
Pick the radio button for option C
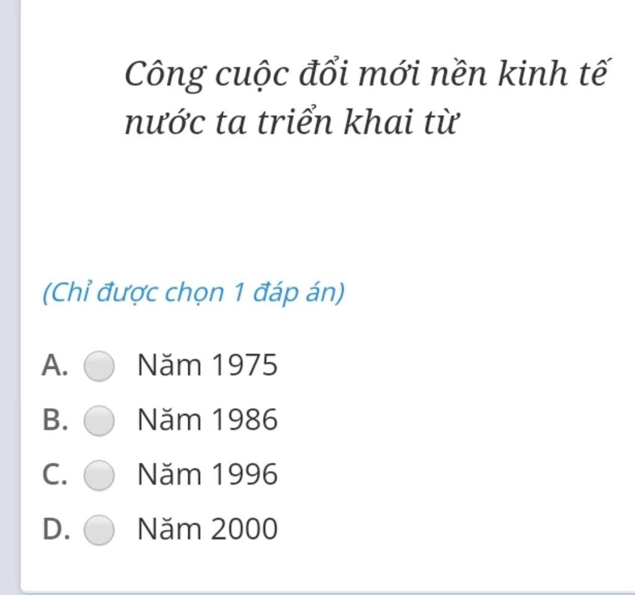(99, 475)
